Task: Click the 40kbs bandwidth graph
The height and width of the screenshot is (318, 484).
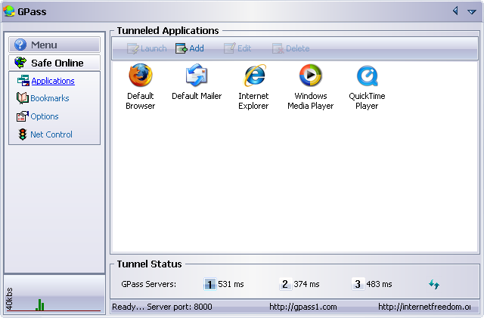Action: [x=54, y=295]
